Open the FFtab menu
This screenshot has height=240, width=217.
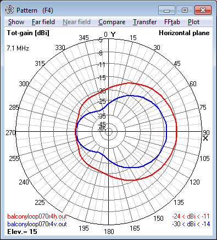[172, 22]
